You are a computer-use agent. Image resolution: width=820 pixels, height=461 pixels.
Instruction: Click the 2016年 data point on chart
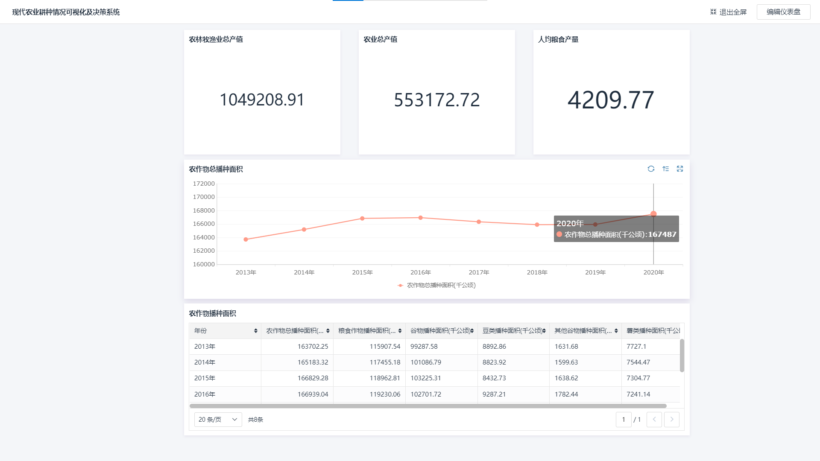point(421,218)
